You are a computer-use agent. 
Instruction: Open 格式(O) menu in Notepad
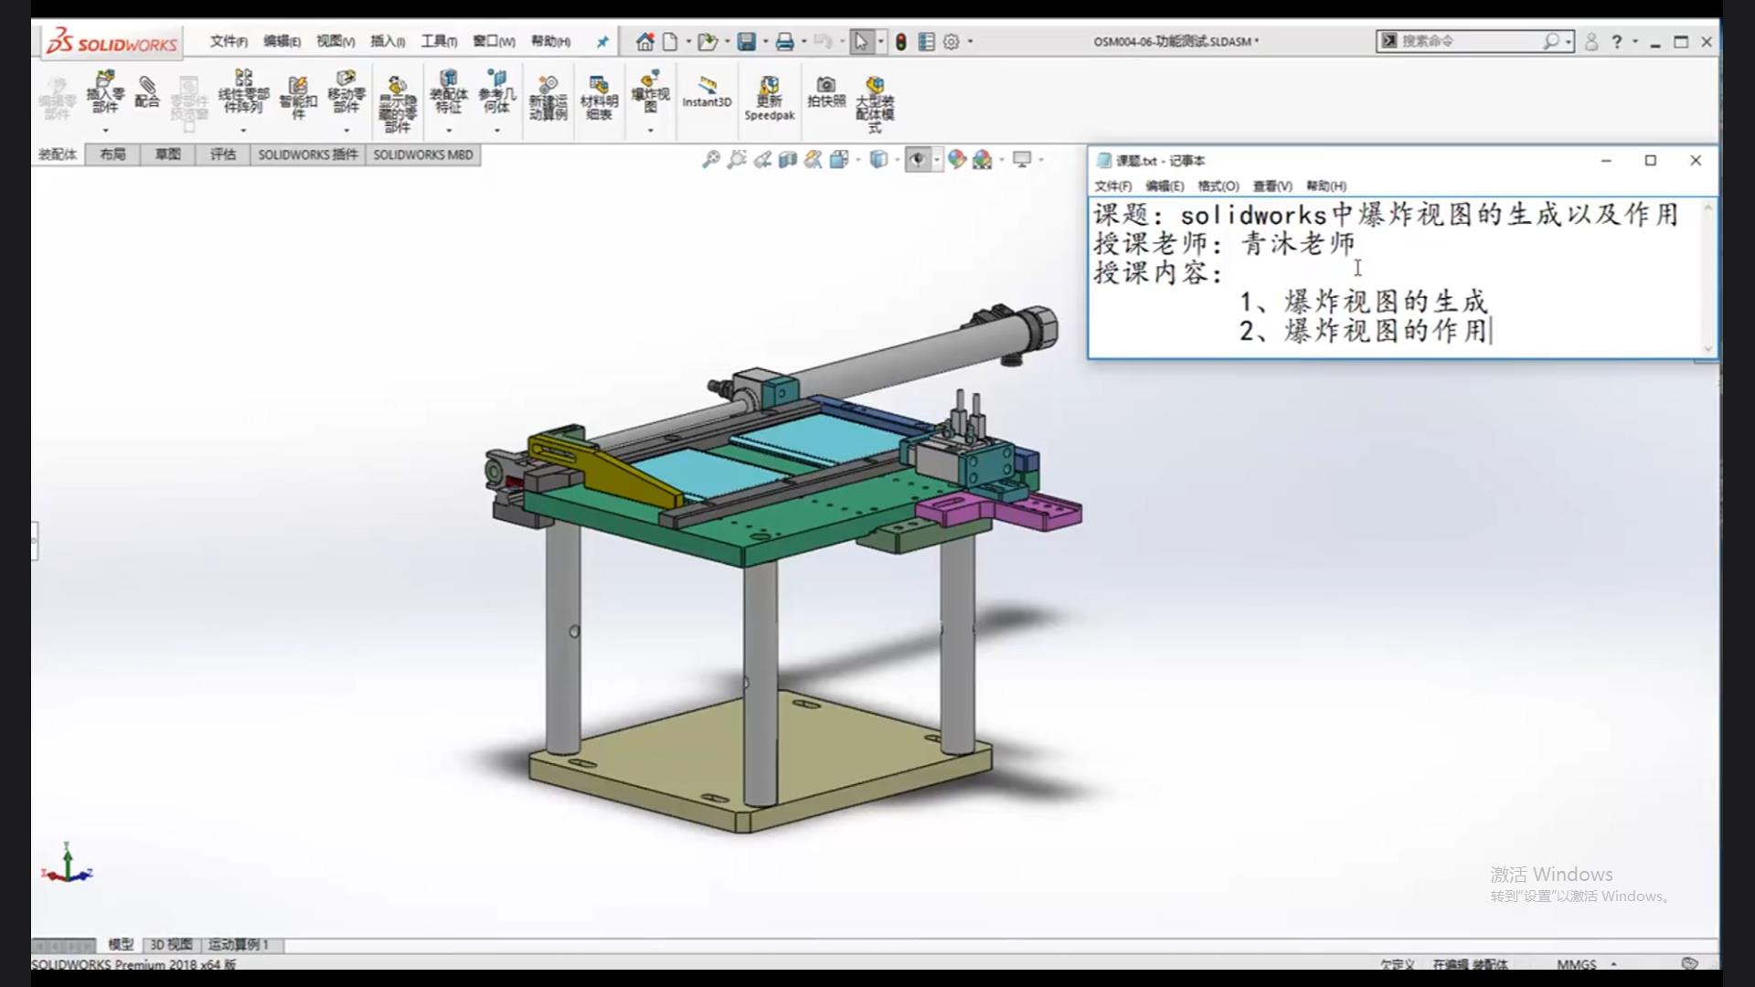[x=1218, y=186]
